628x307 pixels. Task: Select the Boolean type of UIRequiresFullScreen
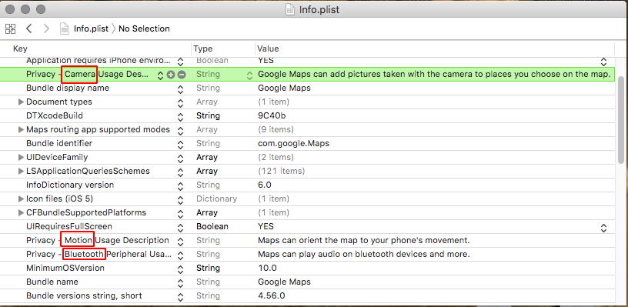point(212,226)
